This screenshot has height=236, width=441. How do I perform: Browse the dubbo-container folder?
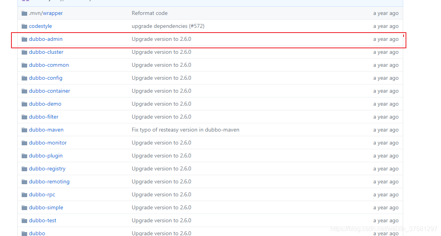coord(50,91)
